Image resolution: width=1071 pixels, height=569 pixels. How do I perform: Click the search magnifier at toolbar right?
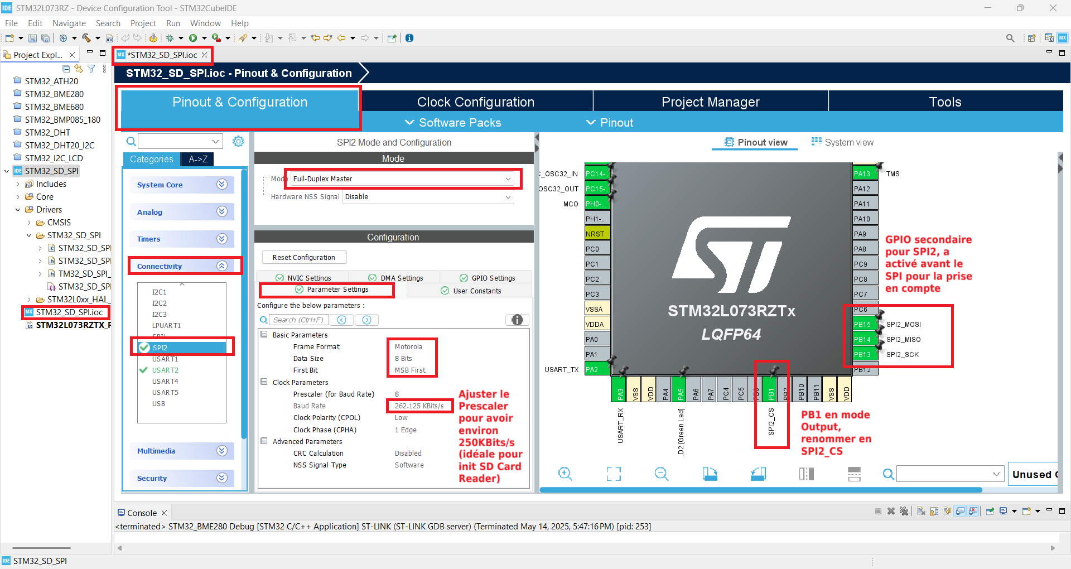coord(1010,38)
